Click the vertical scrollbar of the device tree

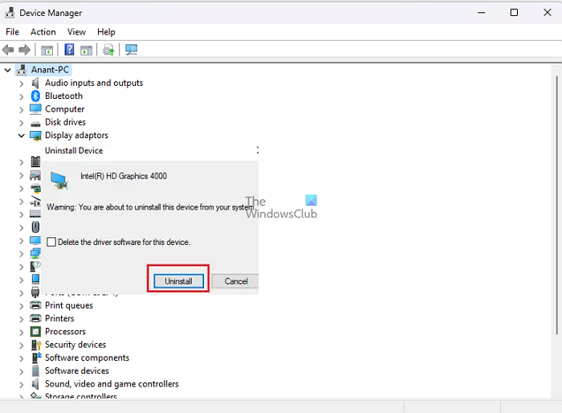556,205
